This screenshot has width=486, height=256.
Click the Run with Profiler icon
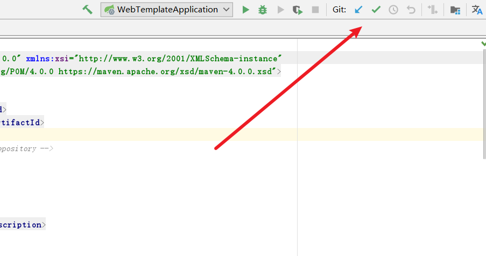[x=297, y=10]
